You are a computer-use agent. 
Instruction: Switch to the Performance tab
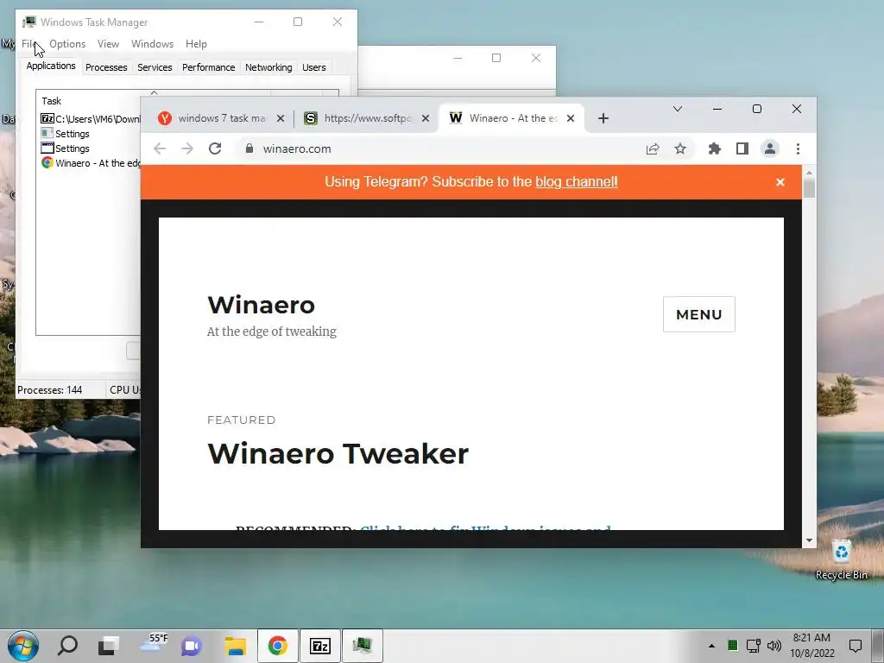coord(208,67)
